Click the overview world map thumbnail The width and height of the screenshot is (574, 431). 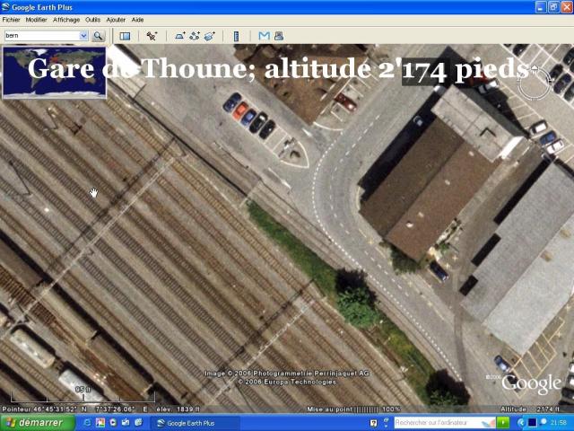(54, 73)
